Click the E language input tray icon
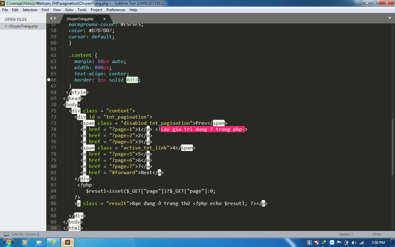 309,243
